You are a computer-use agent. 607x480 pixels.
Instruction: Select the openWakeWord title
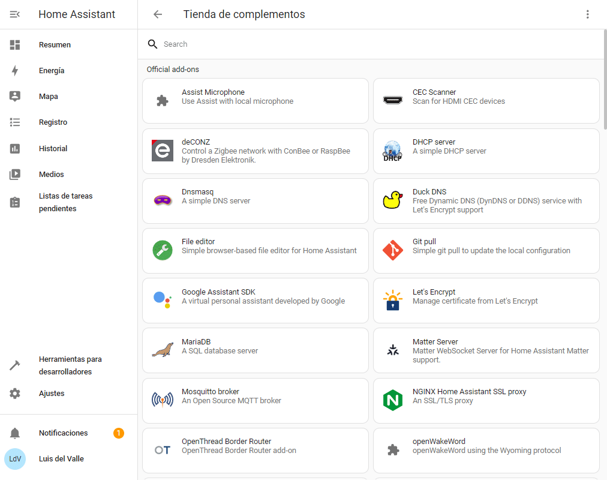pyautogui.click(x=438, y=442)
